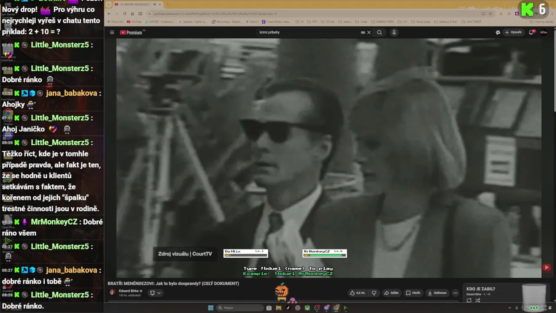Like the video with 4,6 tis.
The image size is (556, 313).
[x=358, y=293]
